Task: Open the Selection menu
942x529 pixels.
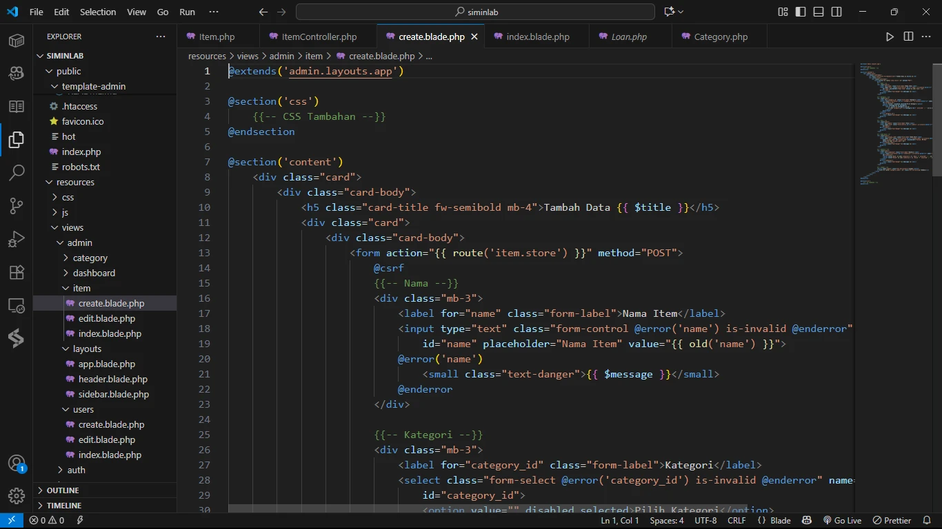Action: pyautogui.click(x=98, y=12)
